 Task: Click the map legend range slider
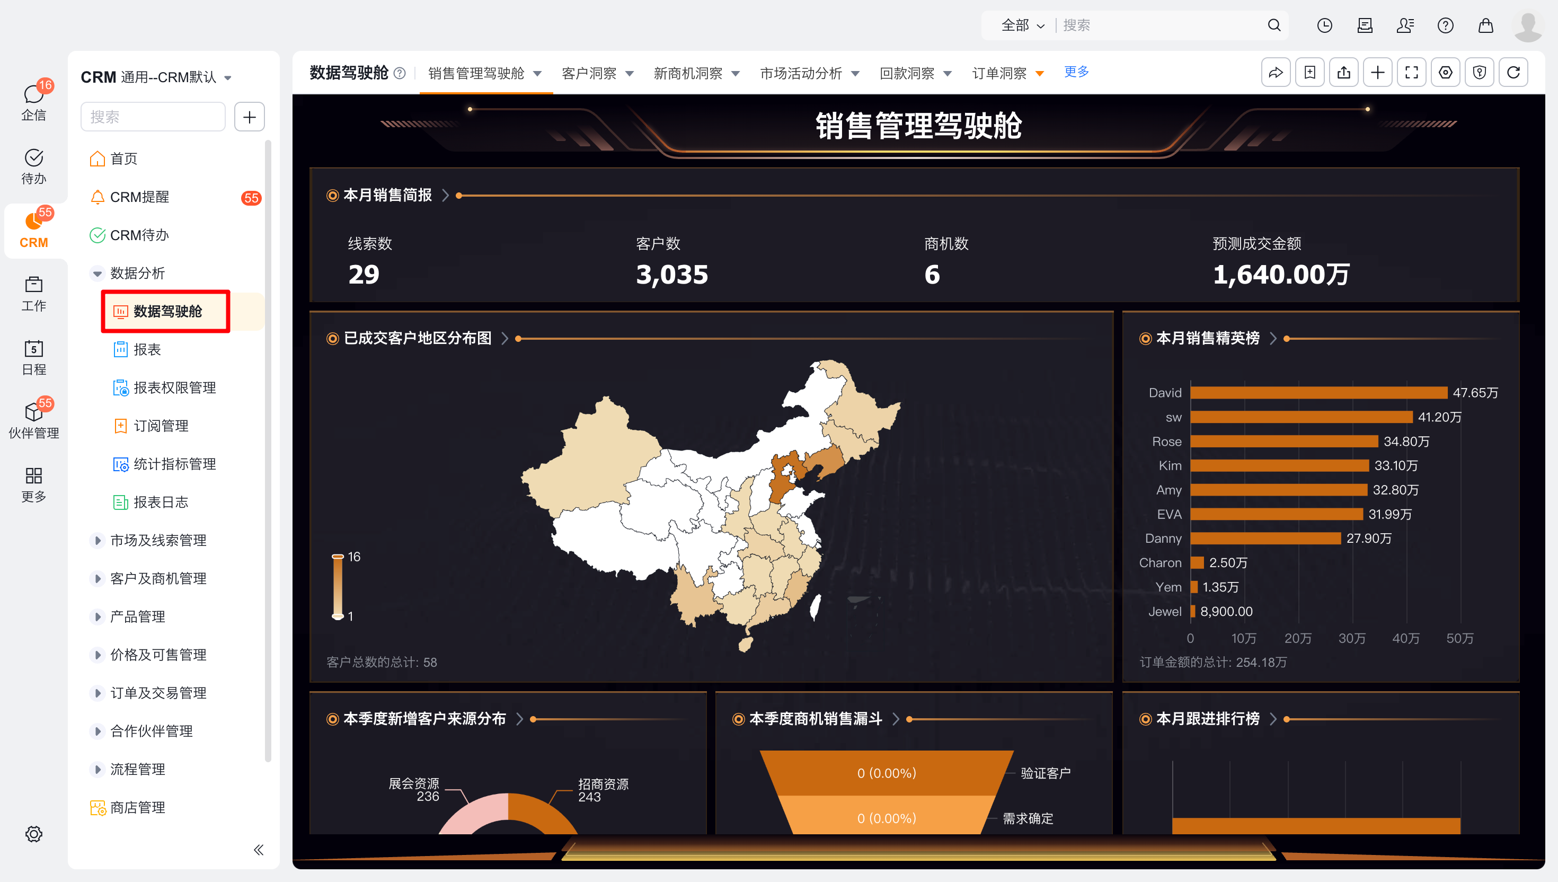(x=337, y=586)
